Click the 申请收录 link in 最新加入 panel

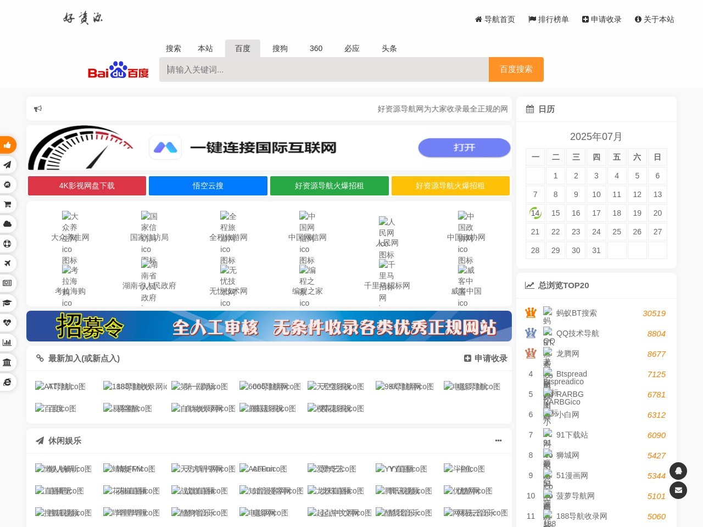(486, 358)
